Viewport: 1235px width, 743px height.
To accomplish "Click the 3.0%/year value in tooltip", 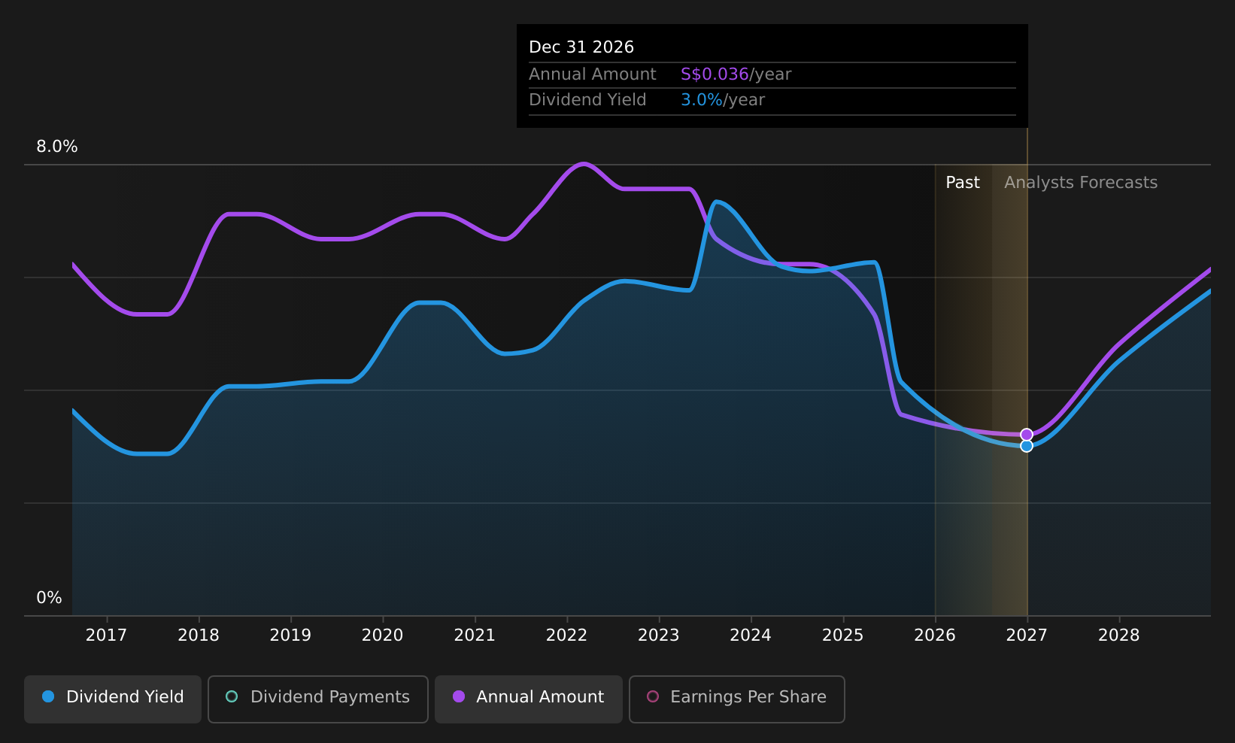I will pos(723,100).
